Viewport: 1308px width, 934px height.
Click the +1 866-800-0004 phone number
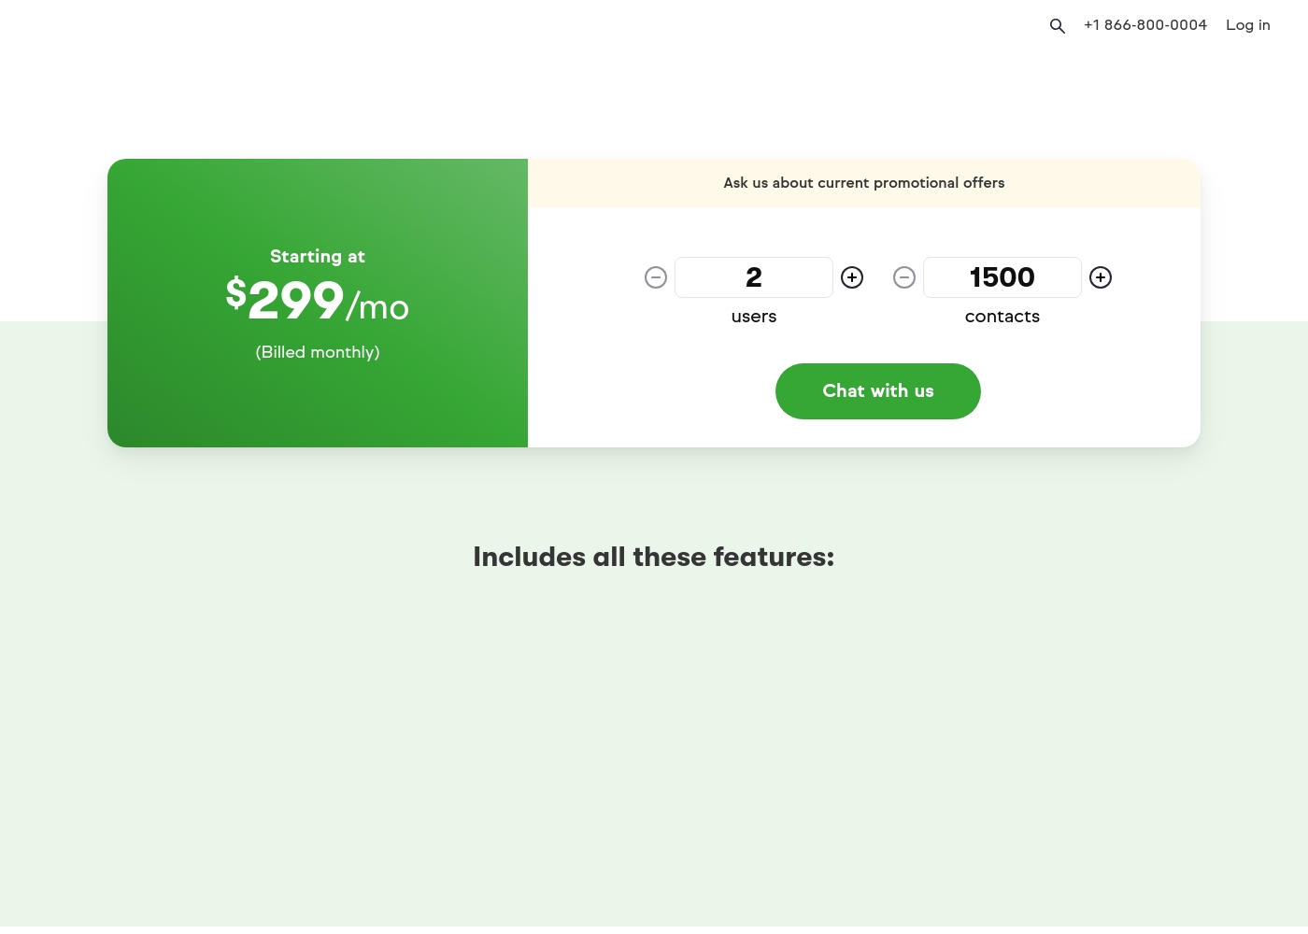(1145, 25)
